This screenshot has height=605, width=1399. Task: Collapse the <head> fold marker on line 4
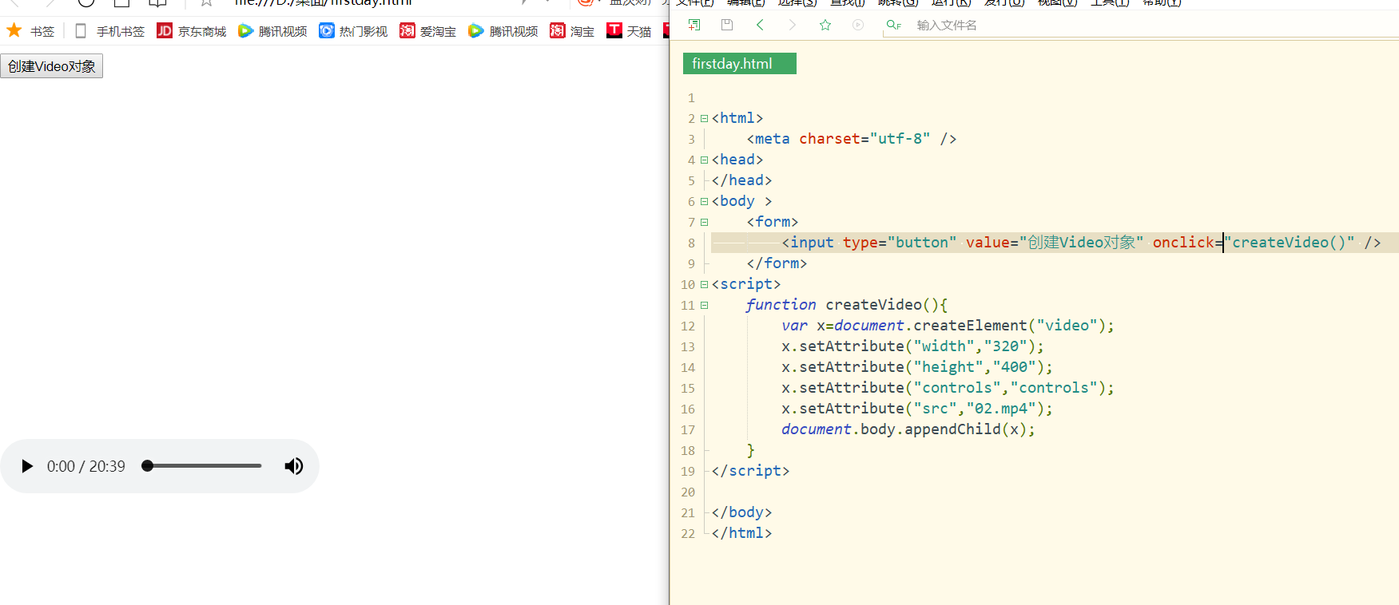[x=704, y=160]
